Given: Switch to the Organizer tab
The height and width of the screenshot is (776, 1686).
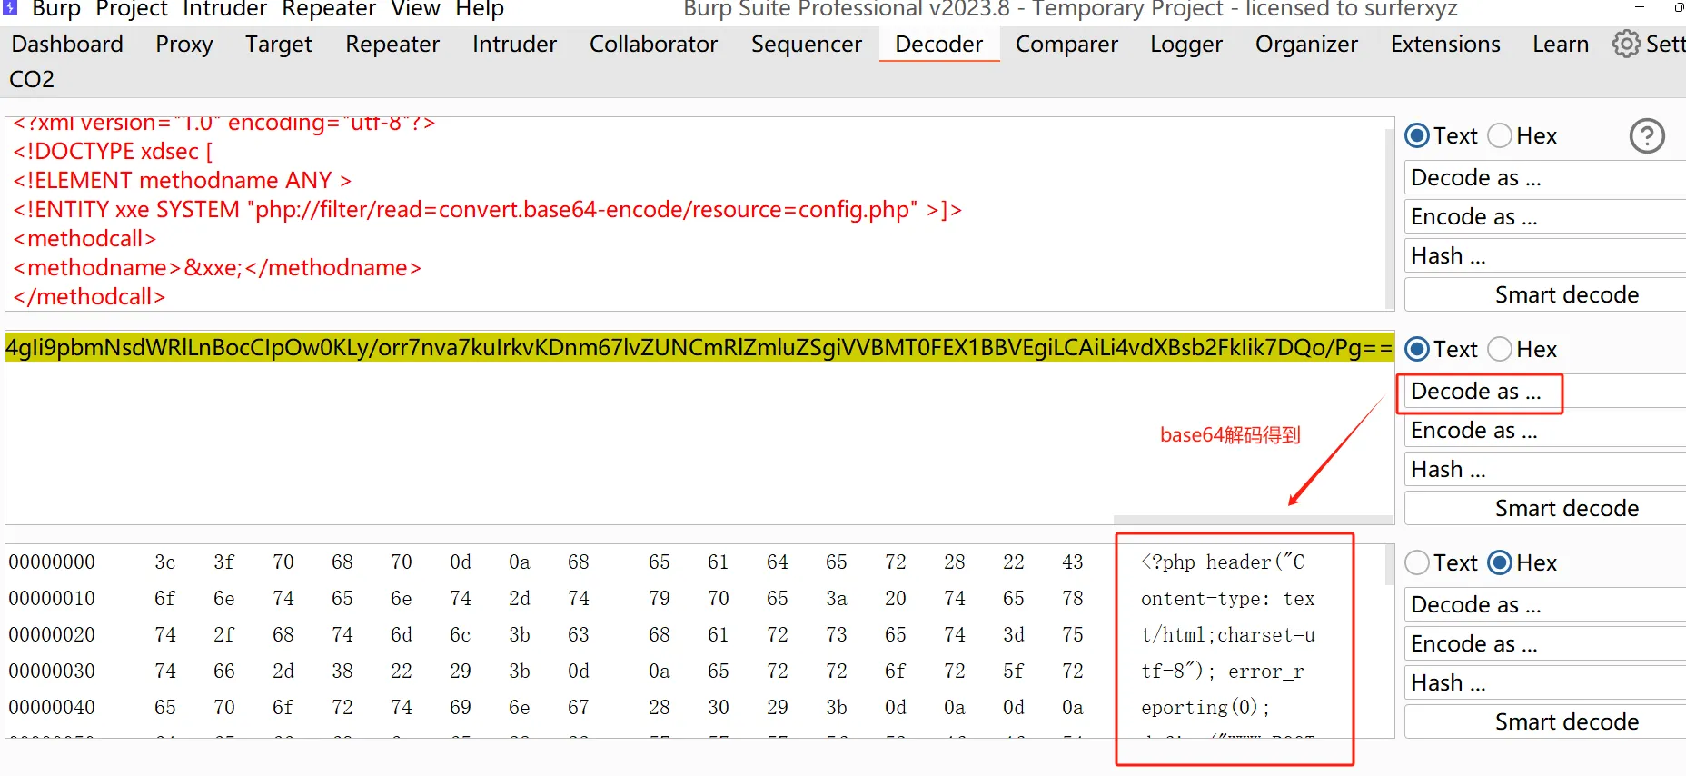Looking at the screenshot, I should pos(1306,45).
